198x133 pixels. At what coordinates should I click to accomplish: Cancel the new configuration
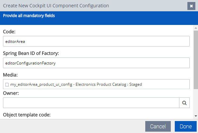click(x=158, y=126)
